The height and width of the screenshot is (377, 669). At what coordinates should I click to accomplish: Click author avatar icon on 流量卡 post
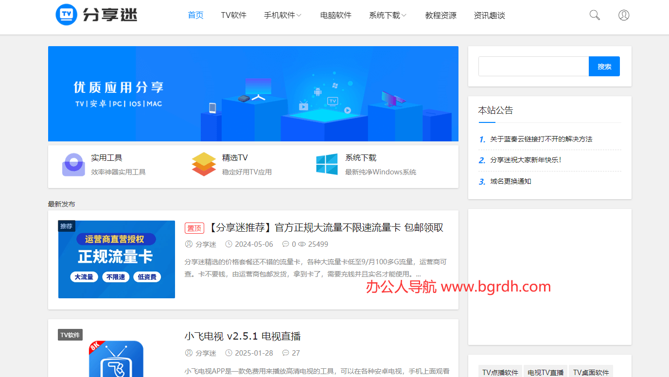(189, 244)
